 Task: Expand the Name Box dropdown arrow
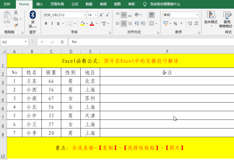[26, 42]
